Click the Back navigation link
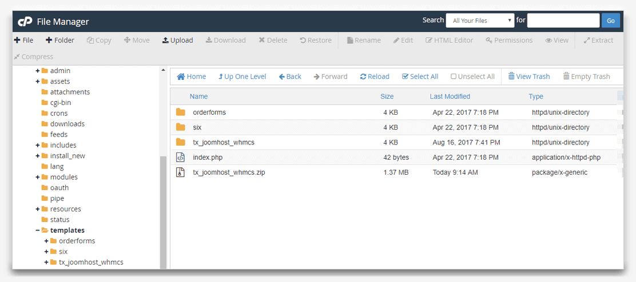The width and height of the screenshot is (636, 282). click(x=290, y=76)
